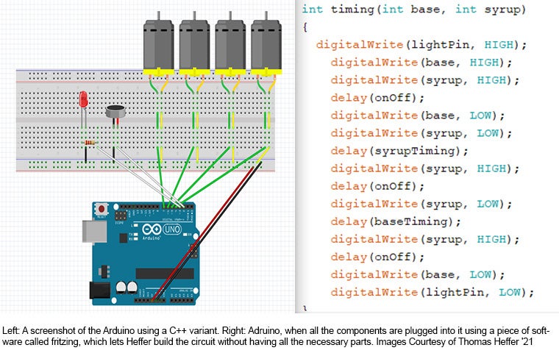The image size is (559, 356).
Task: Click the 'int timing(int base, int syrup)' line
Action: (403, 9)
